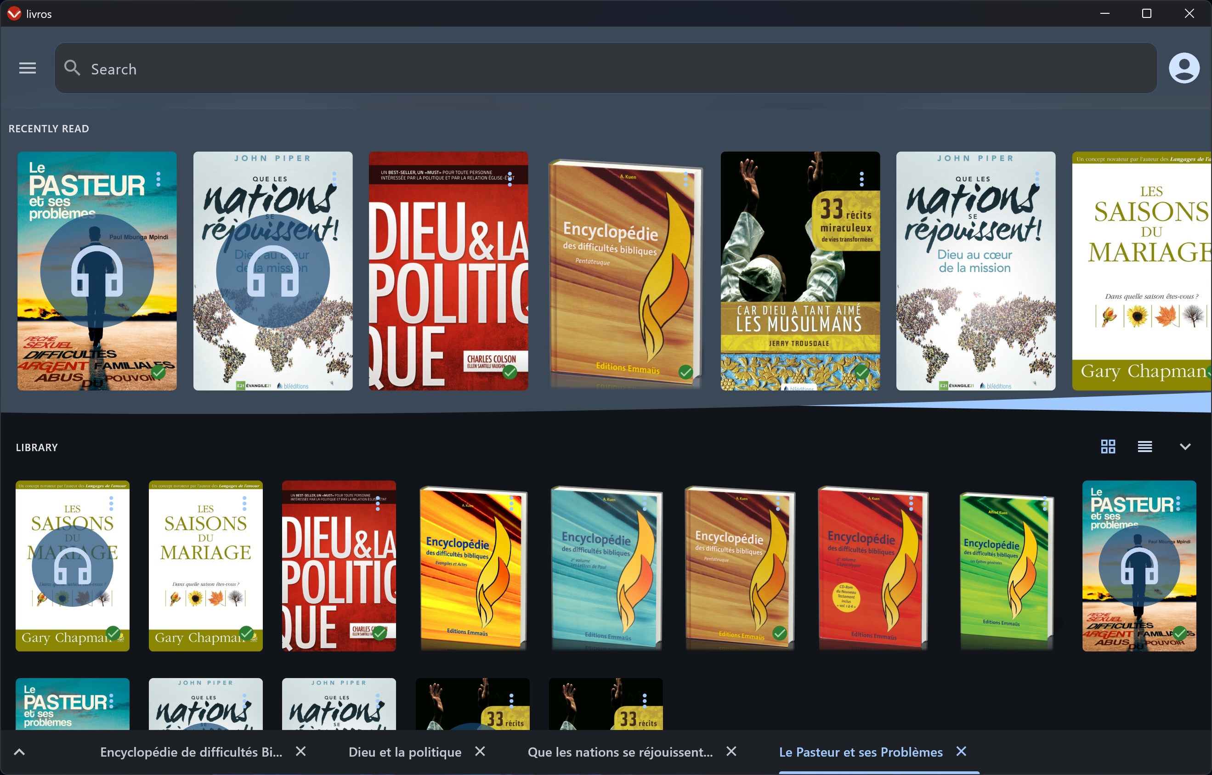Switch library to grid view
The width and height of the screenshot is (1212, 775).
pos(1108,447)
